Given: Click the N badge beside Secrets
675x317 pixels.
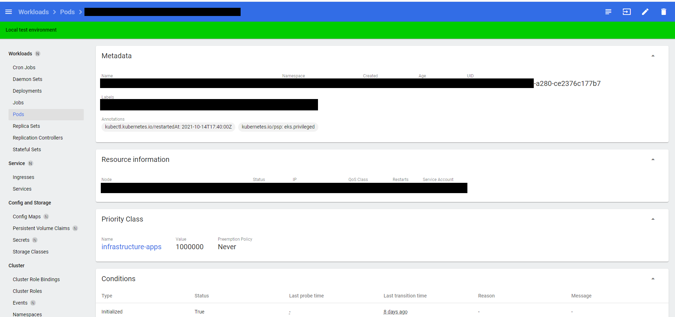Looking at the screenshot, I should click(x=35, y=240).
